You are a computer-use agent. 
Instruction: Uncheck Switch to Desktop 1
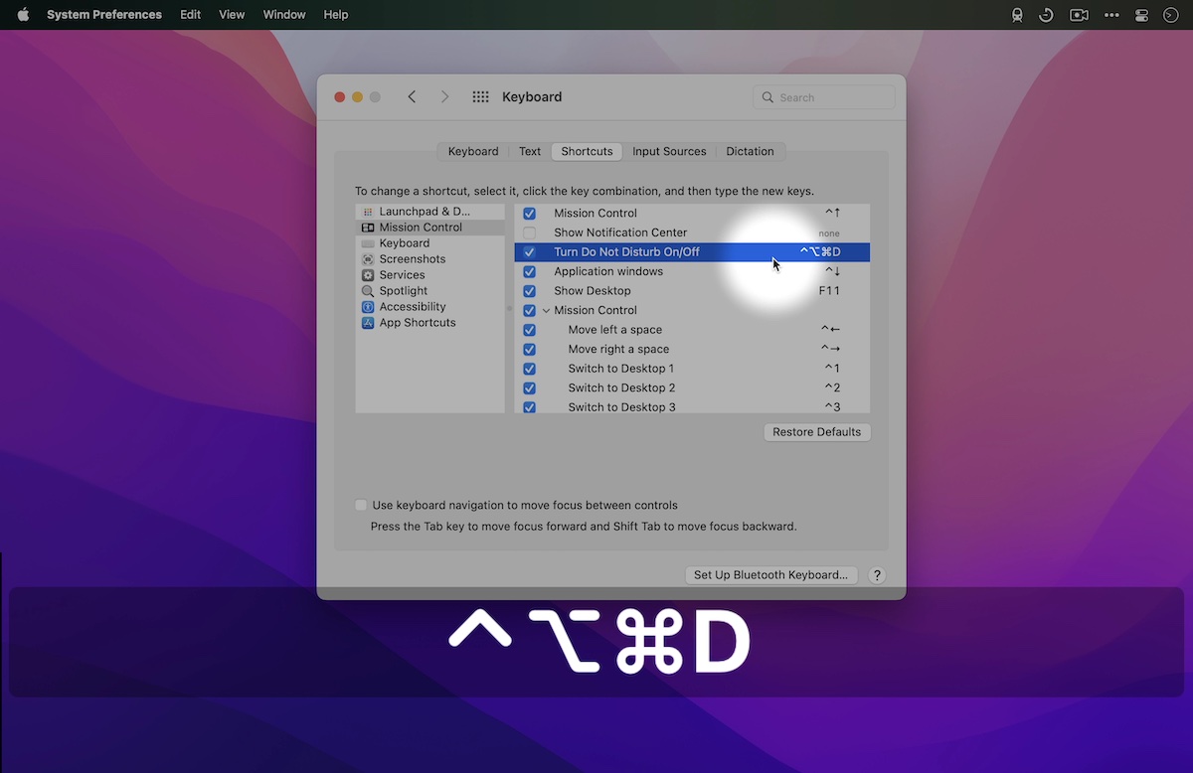[529, 369]
